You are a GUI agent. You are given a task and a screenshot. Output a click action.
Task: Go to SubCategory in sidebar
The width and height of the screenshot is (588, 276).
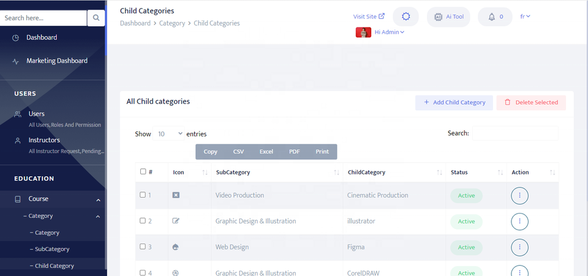(x=52, y=249)
